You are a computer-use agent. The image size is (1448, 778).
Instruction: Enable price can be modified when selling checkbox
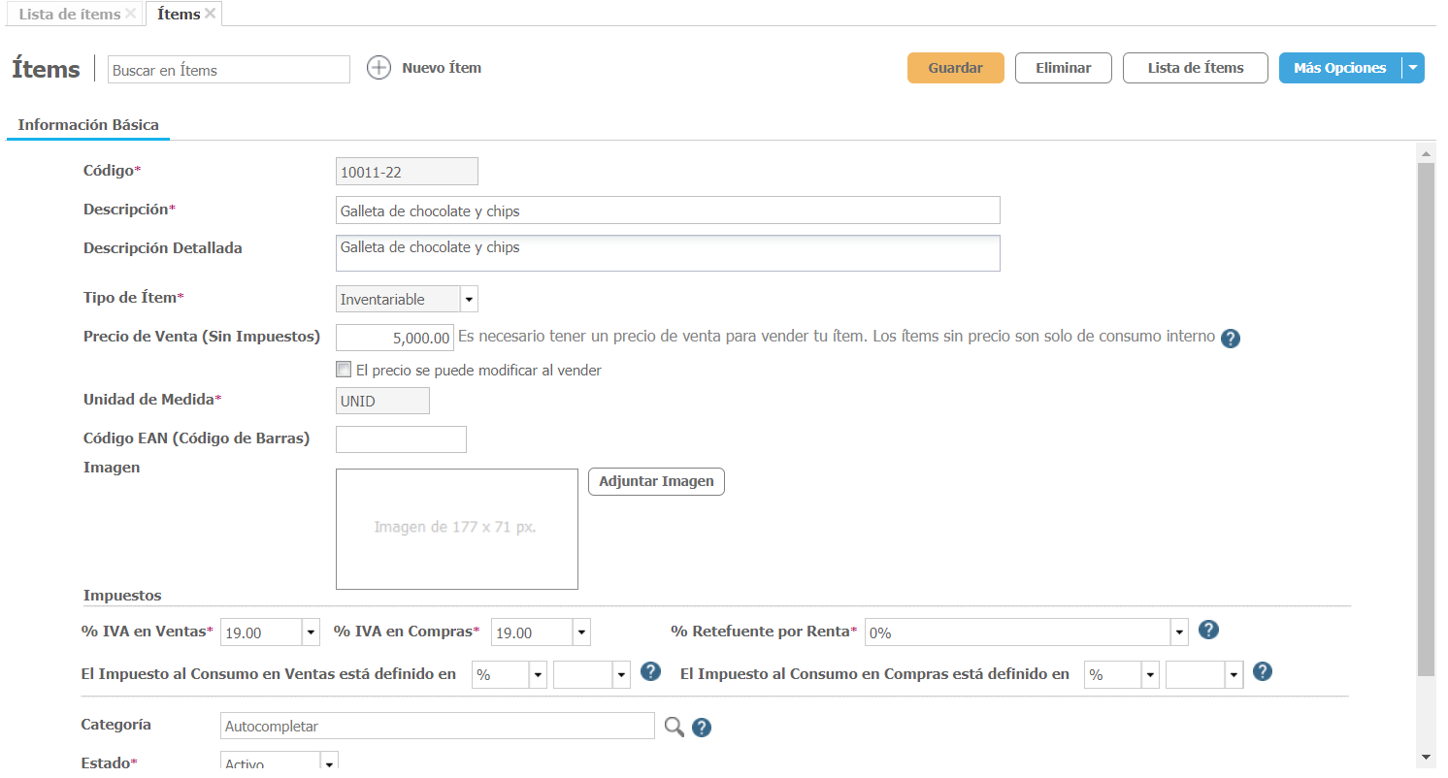coord(343,370)
